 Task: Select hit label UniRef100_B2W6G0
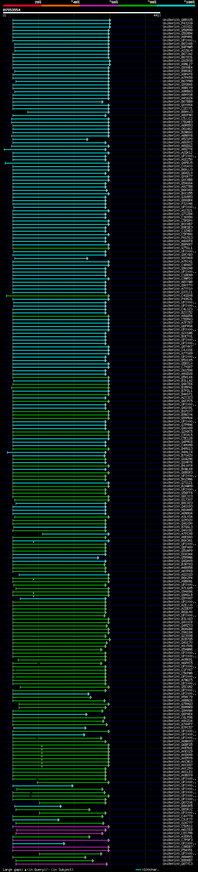[x=178, y=132]
